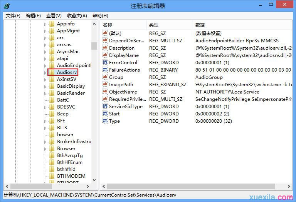Screen dimensions: 296x202
Task: Click the tree pane vertical scrollbar thumb
Action: click(x=94, y=46)
